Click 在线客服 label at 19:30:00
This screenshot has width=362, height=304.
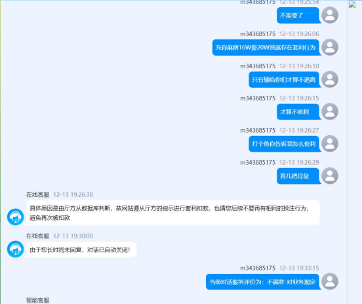click(x=38, y=236)
